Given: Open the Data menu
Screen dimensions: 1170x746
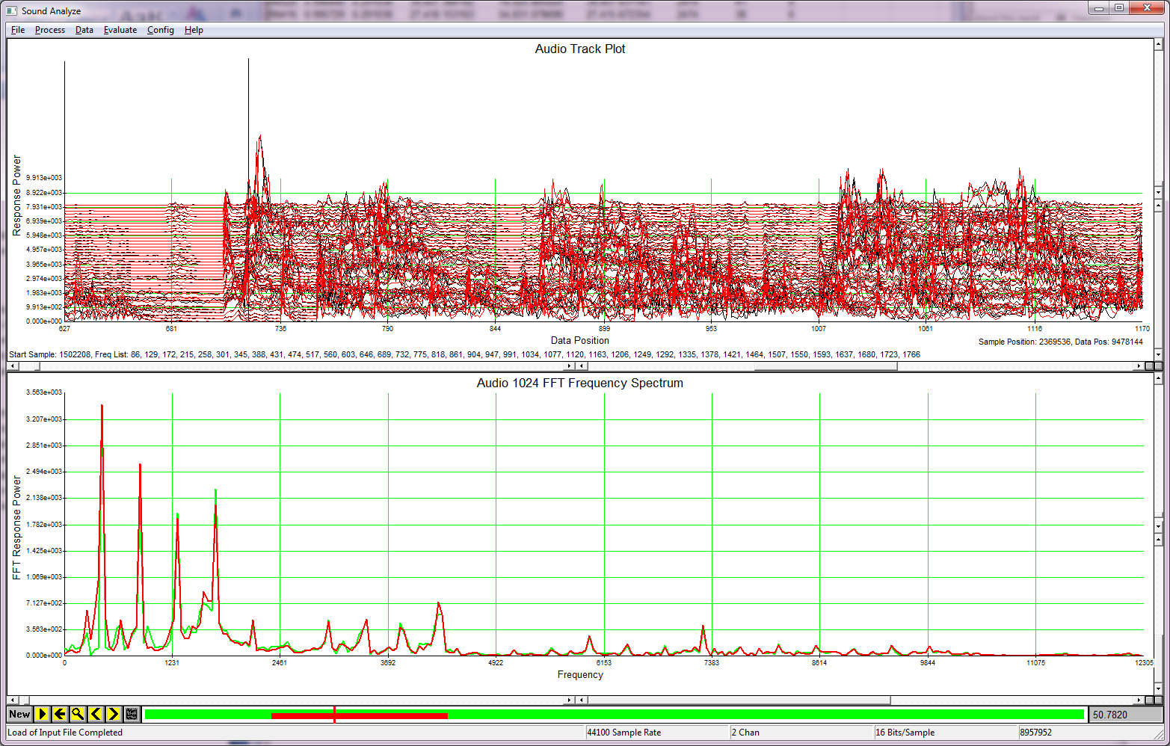Looking at the screenshot, I should click(x=84, y=30).
